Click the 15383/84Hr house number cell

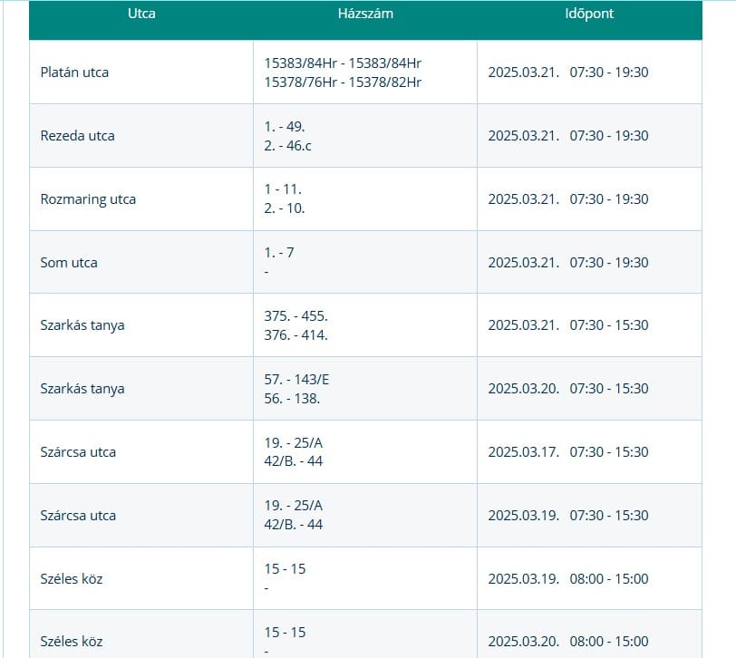343,73
